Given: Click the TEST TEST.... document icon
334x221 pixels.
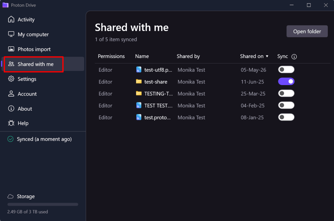Looking at the screenshot, I should [139, 105].
